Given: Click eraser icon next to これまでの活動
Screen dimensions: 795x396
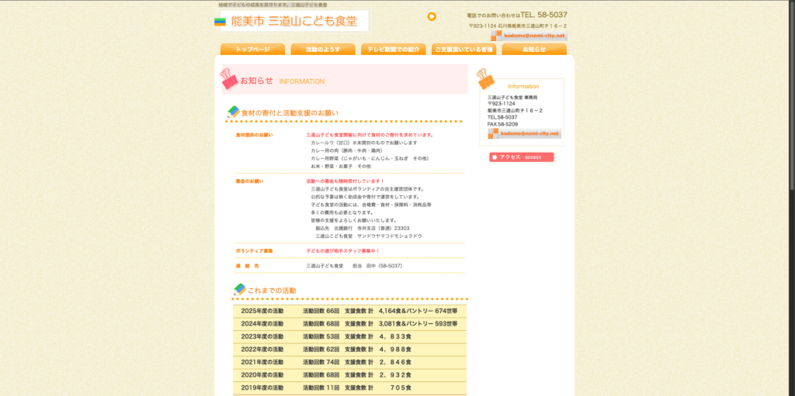Looking at the screenshot, I should pyautogui.click(x=240, y=290).
